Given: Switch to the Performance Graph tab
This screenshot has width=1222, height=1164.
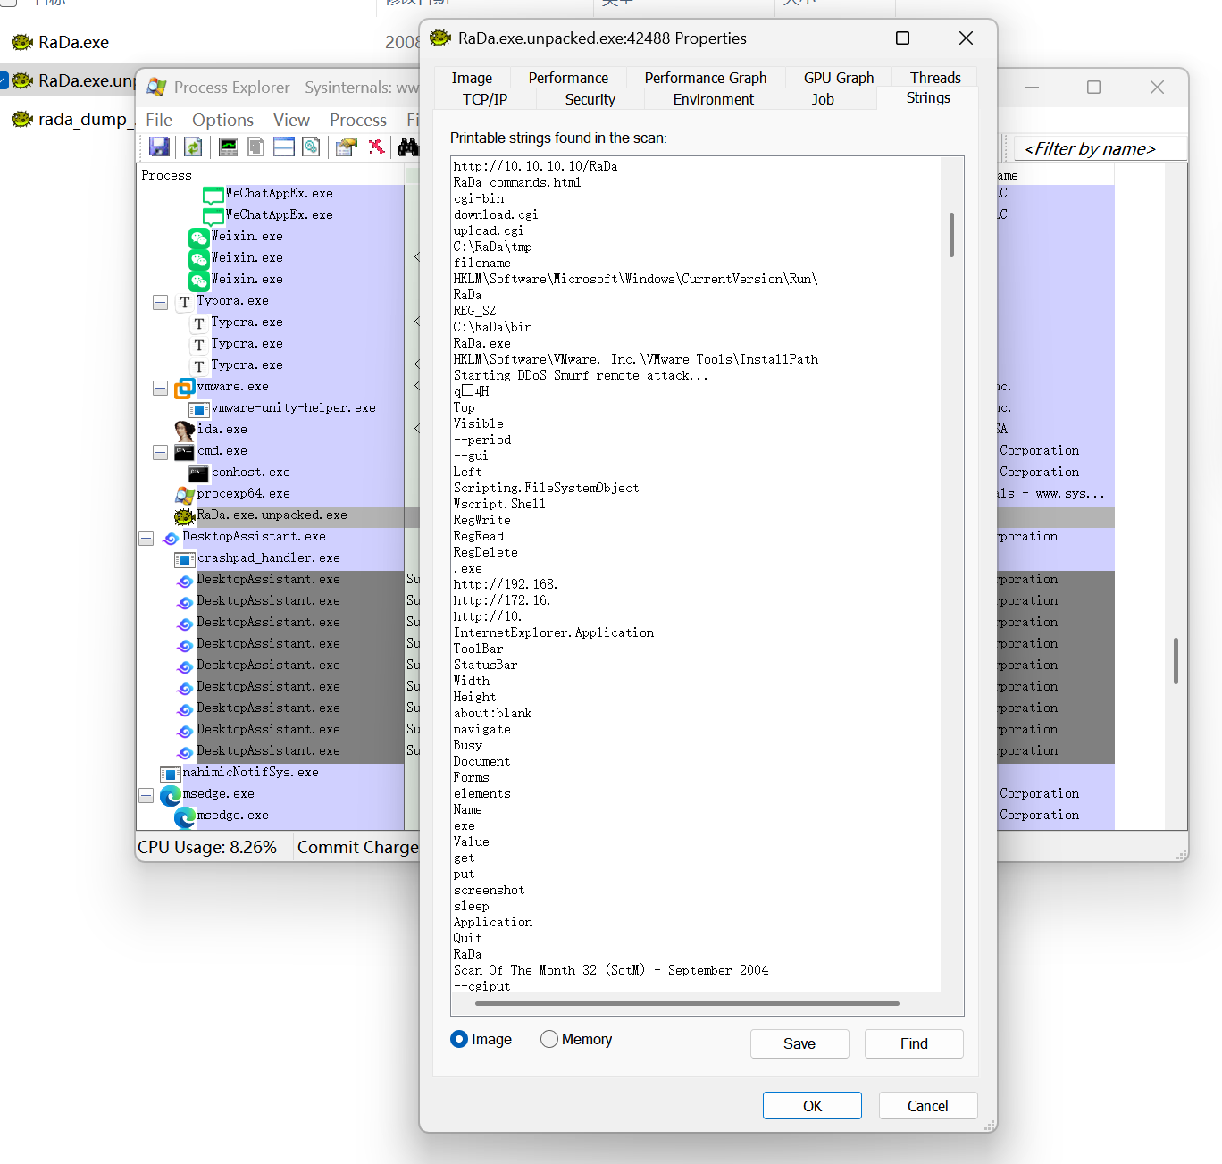Looking at the screenshot, I should [x=706, y=78].
